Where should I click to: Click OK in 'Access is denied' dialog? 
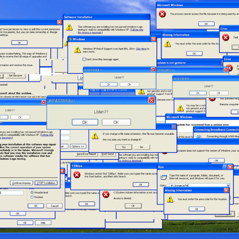[x=133, y=206]
